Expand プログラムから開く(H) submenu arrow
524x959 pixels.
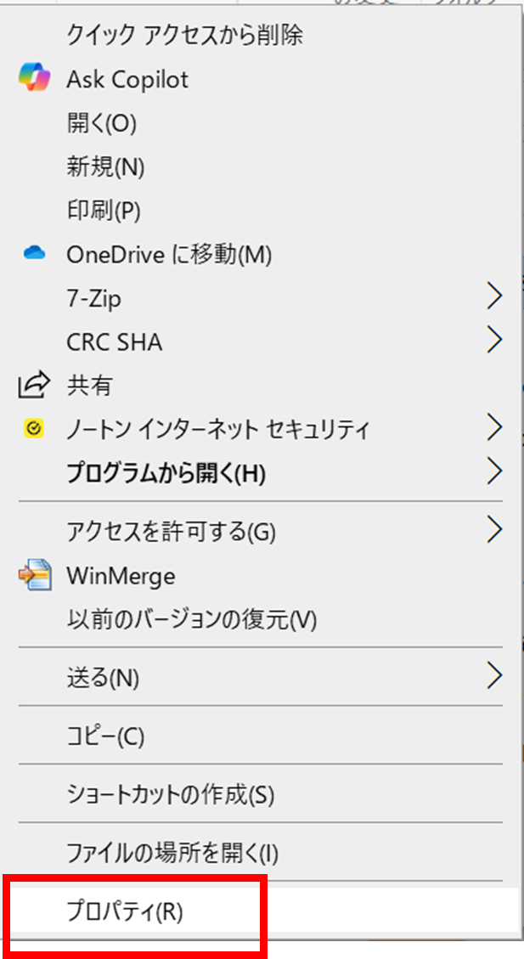pyautogui.click(x=494, y=471)
